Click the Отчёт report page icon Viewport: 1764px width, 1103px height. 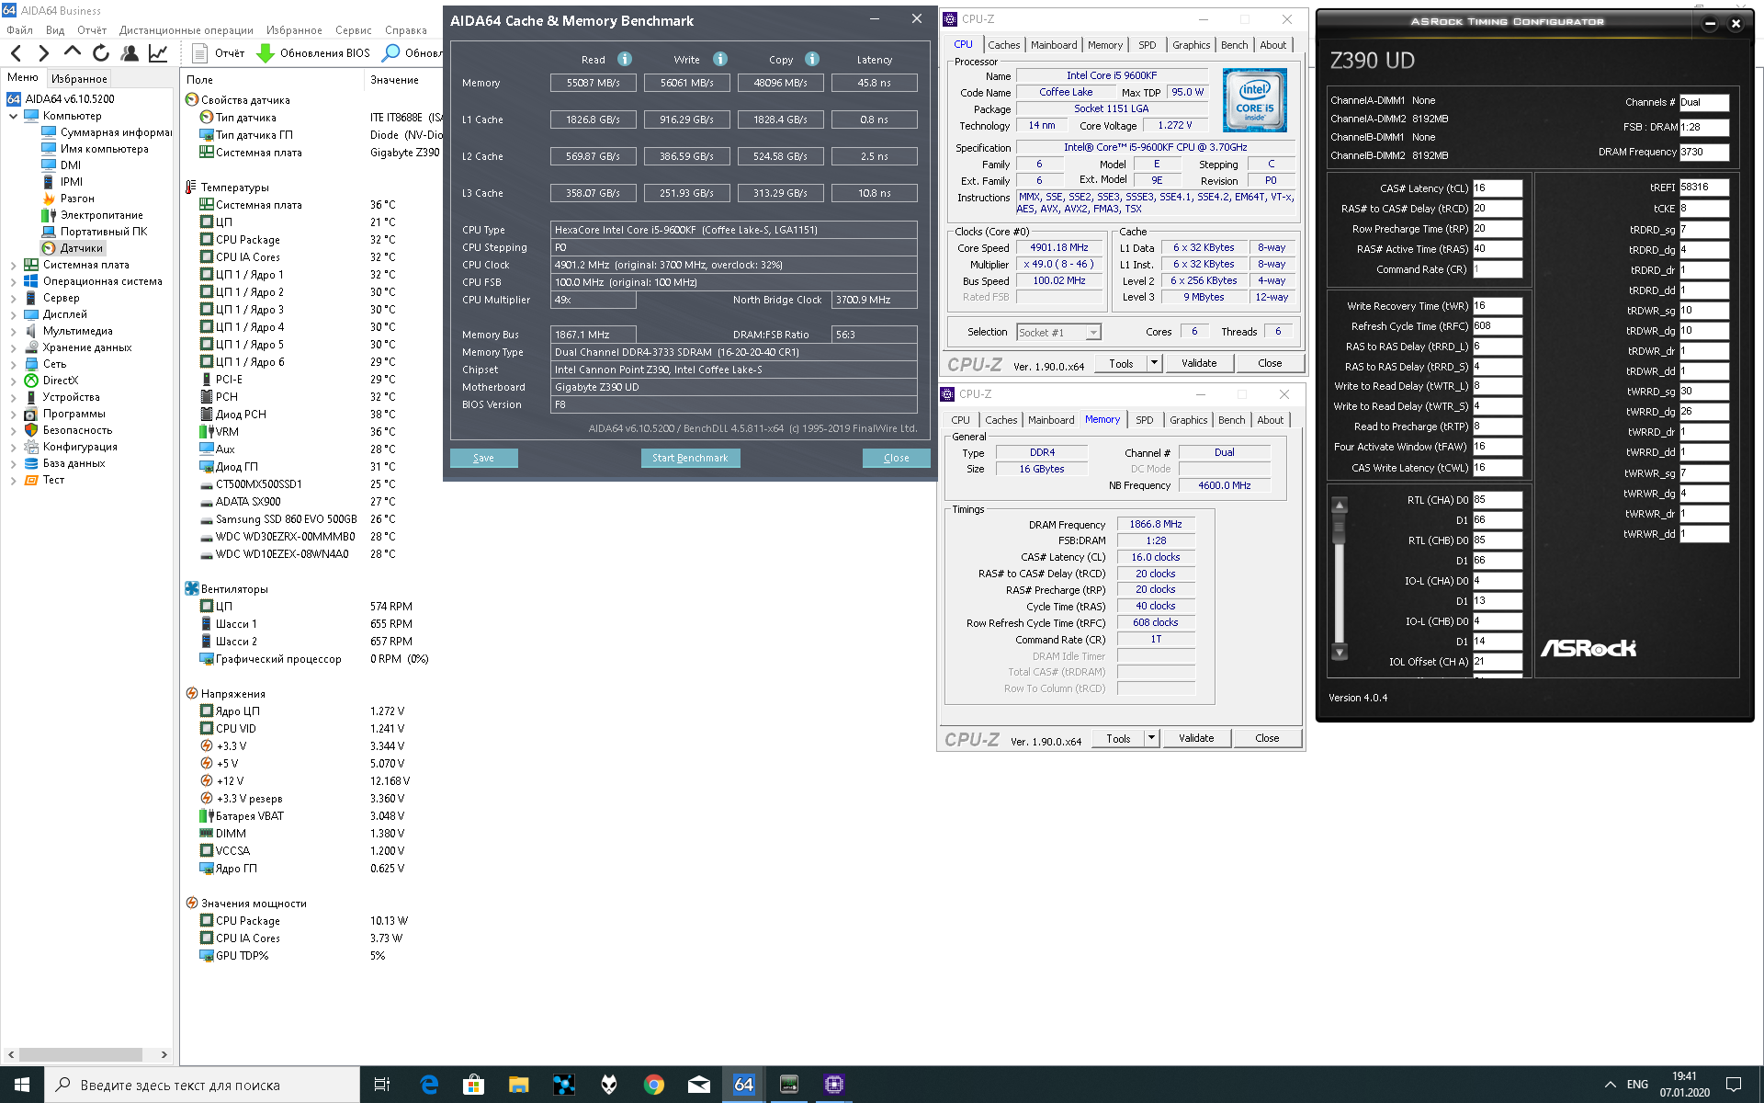198,53
